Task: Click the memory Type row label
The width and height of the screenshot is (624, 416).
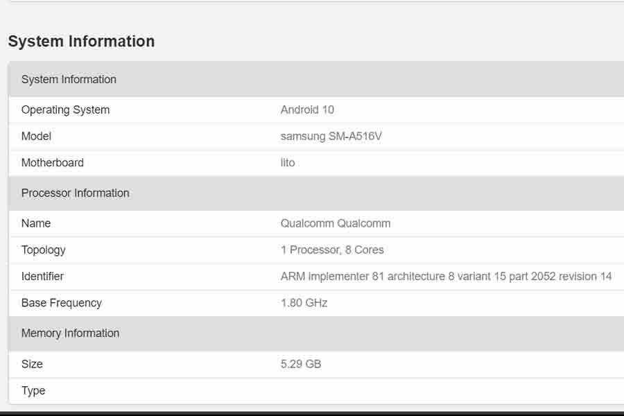Action: click(33, 390)
